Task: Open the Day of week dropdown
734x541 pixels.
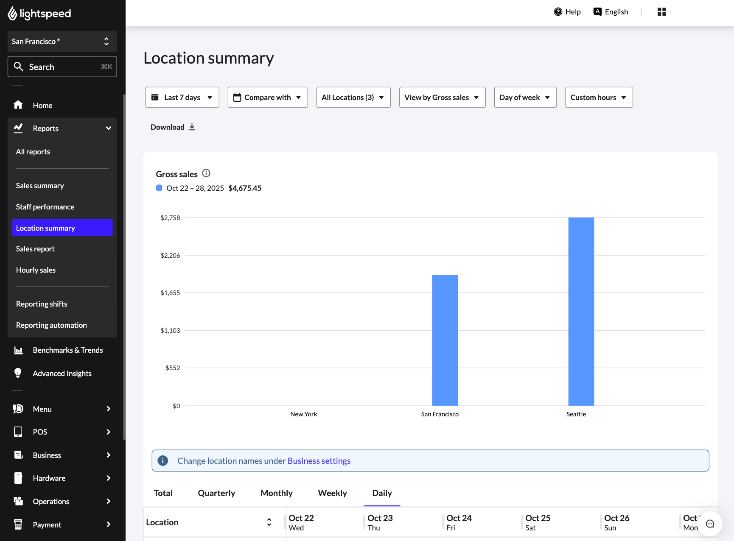Action: click(x=525, y=97)
